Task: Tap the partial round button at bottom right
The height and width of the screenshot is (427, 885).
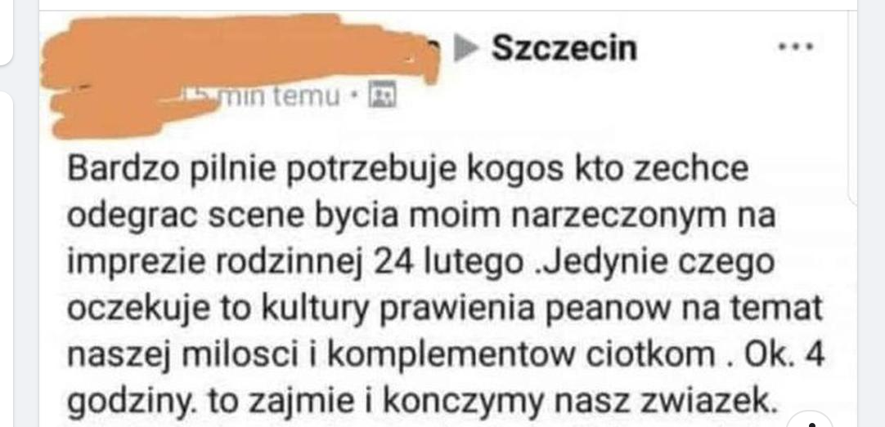Action: [811, 419]
